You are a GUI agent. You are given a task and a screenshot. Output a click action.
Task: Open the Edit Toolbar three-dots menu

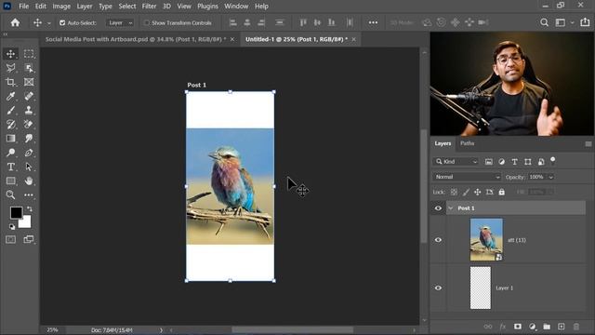tap(29, 194)
